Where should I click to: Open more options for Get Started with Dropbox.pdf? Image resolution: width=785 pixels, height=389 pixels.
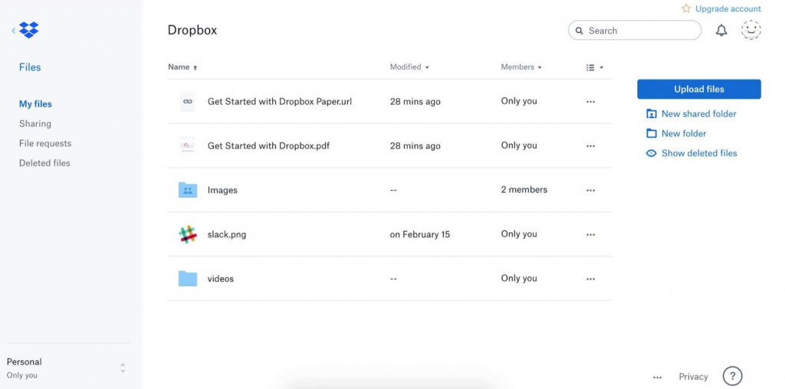click(591, 146)
